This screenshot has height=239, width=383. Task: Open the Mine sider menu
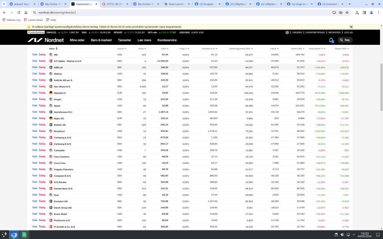[77, 40]
